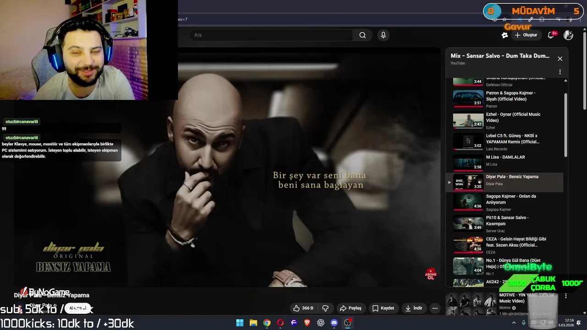
Task: Click the Oluştur create button
Action: point(526,35)
